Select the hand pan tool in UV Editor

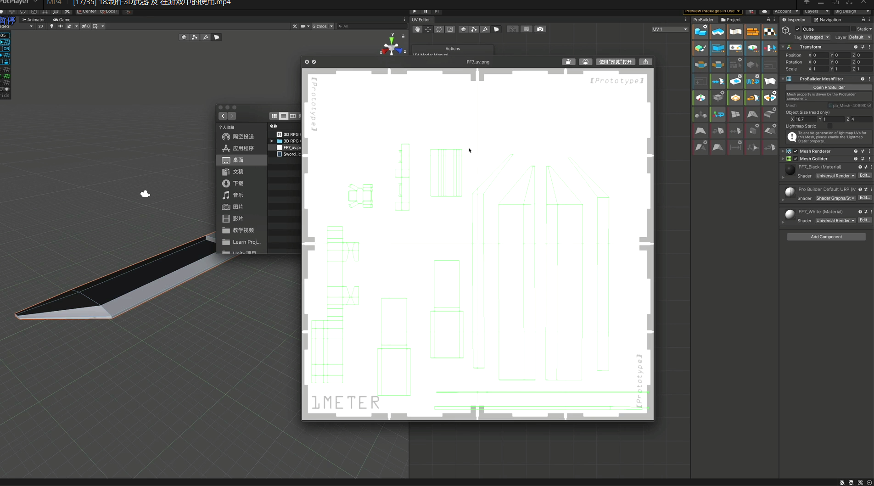[417, 29]
